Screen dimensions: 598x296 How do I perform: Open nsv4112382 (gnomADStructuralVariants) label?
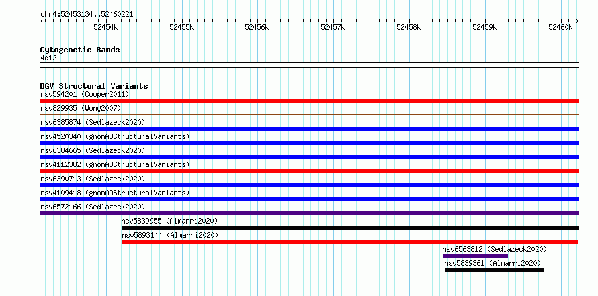pyautogui.click(x=115, y=164)
